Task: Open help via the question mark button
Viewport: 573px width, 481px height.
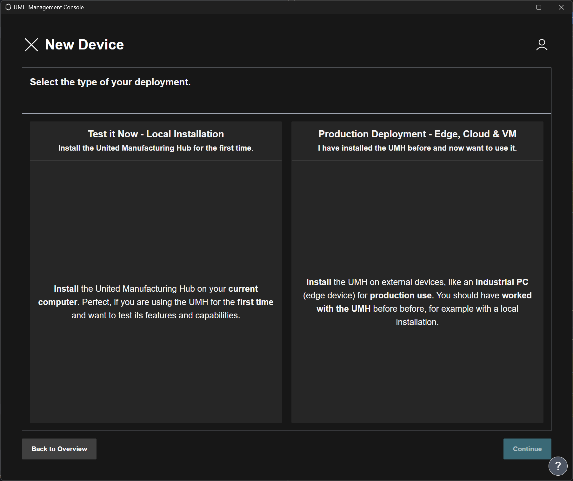Action: coord(558,466)
